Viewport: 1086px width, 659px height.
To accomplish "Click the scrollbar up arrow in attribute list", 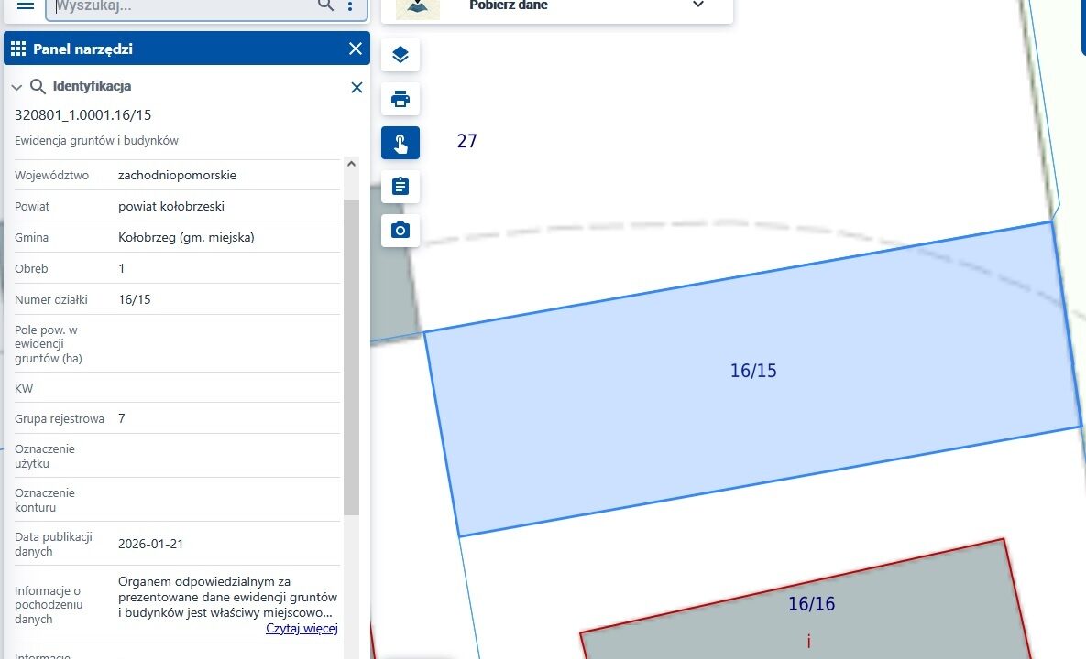I will pyautogui.click(x=352, y=165).
